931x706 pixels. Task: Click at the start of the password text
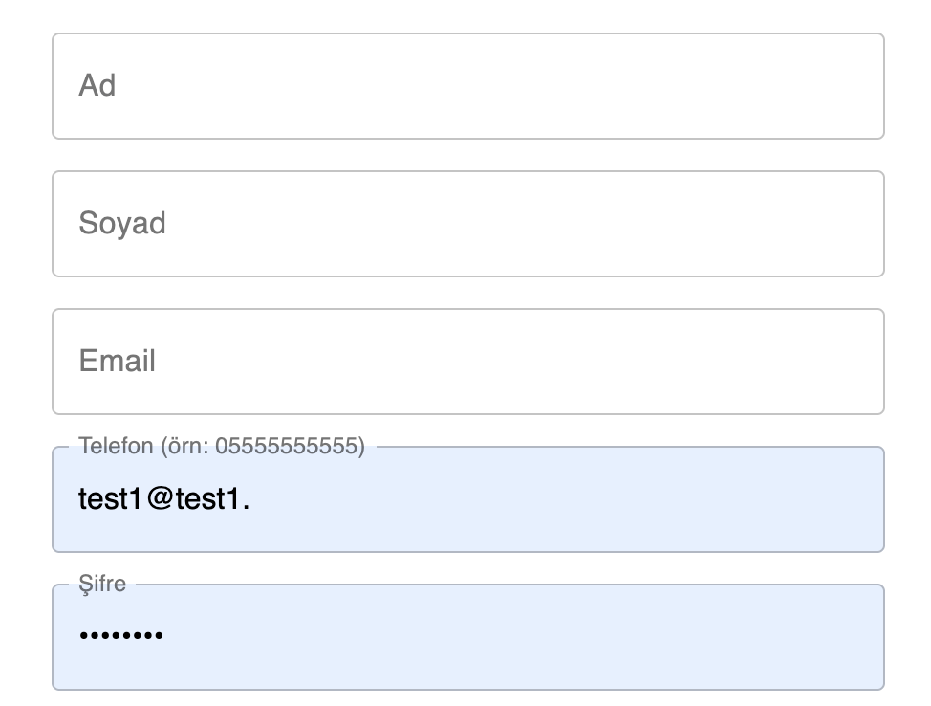(80, 633)
